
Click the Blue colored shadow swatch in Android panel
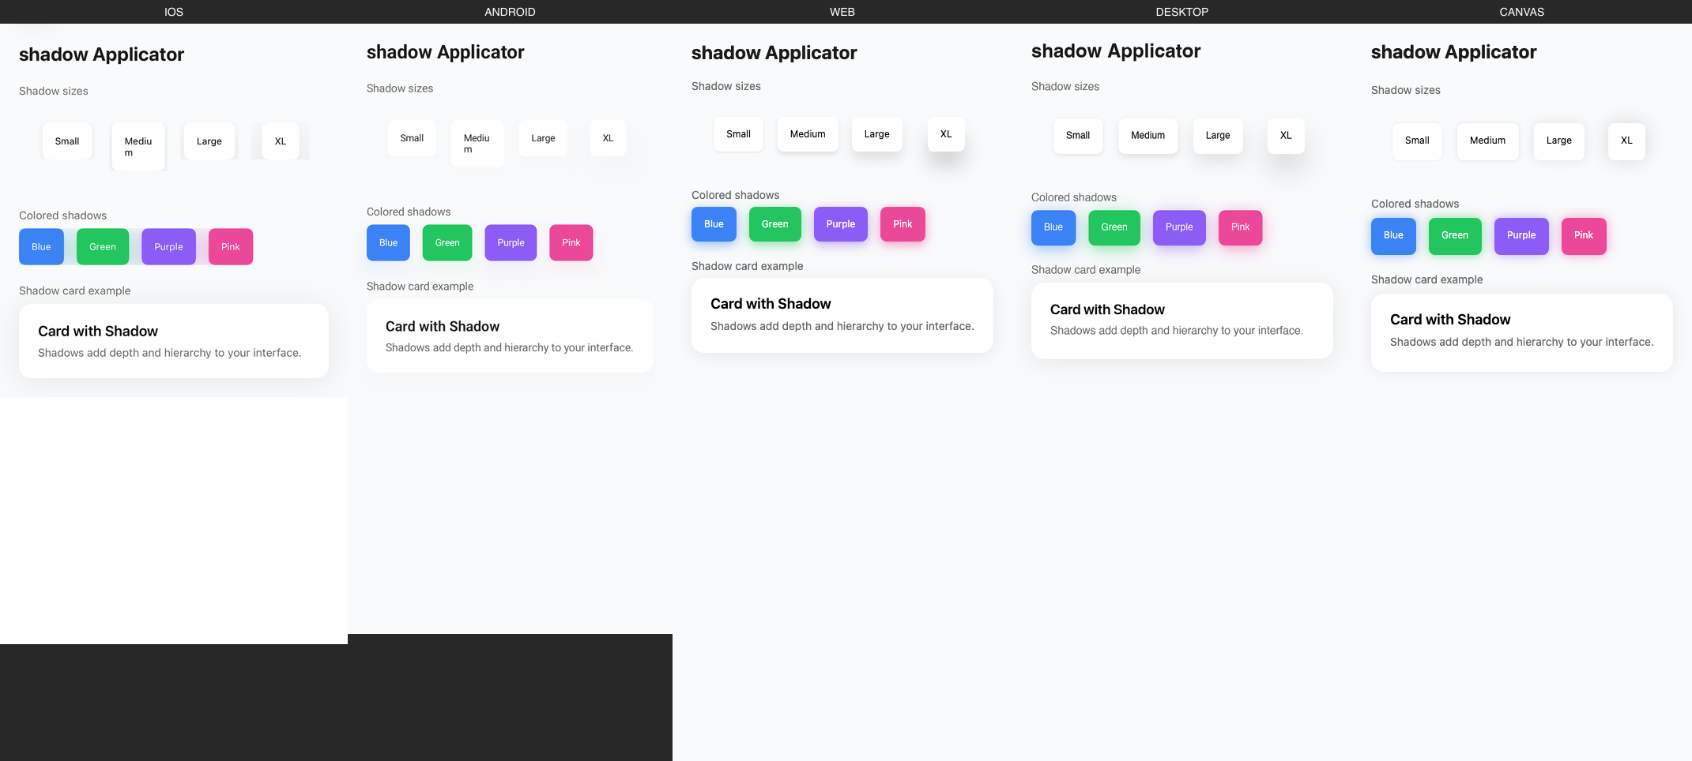click(x=388, y=243)
